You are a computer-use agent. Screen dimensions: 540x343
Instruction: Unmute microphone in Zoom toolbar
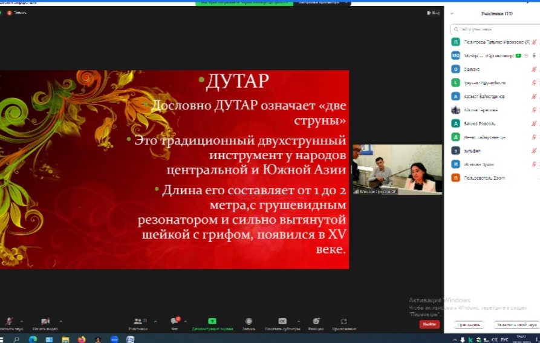[x=9, y=322]
